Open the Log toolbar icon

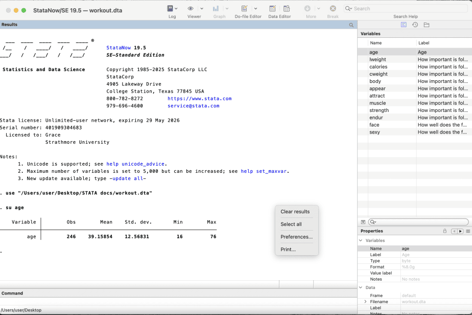170,9
